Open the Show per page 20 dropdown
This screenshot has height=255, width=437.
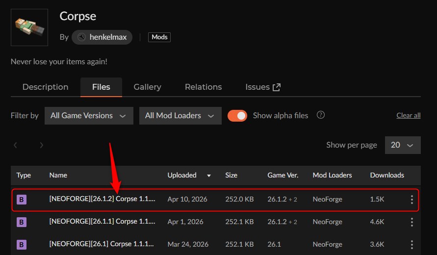(x=402, y=145)
